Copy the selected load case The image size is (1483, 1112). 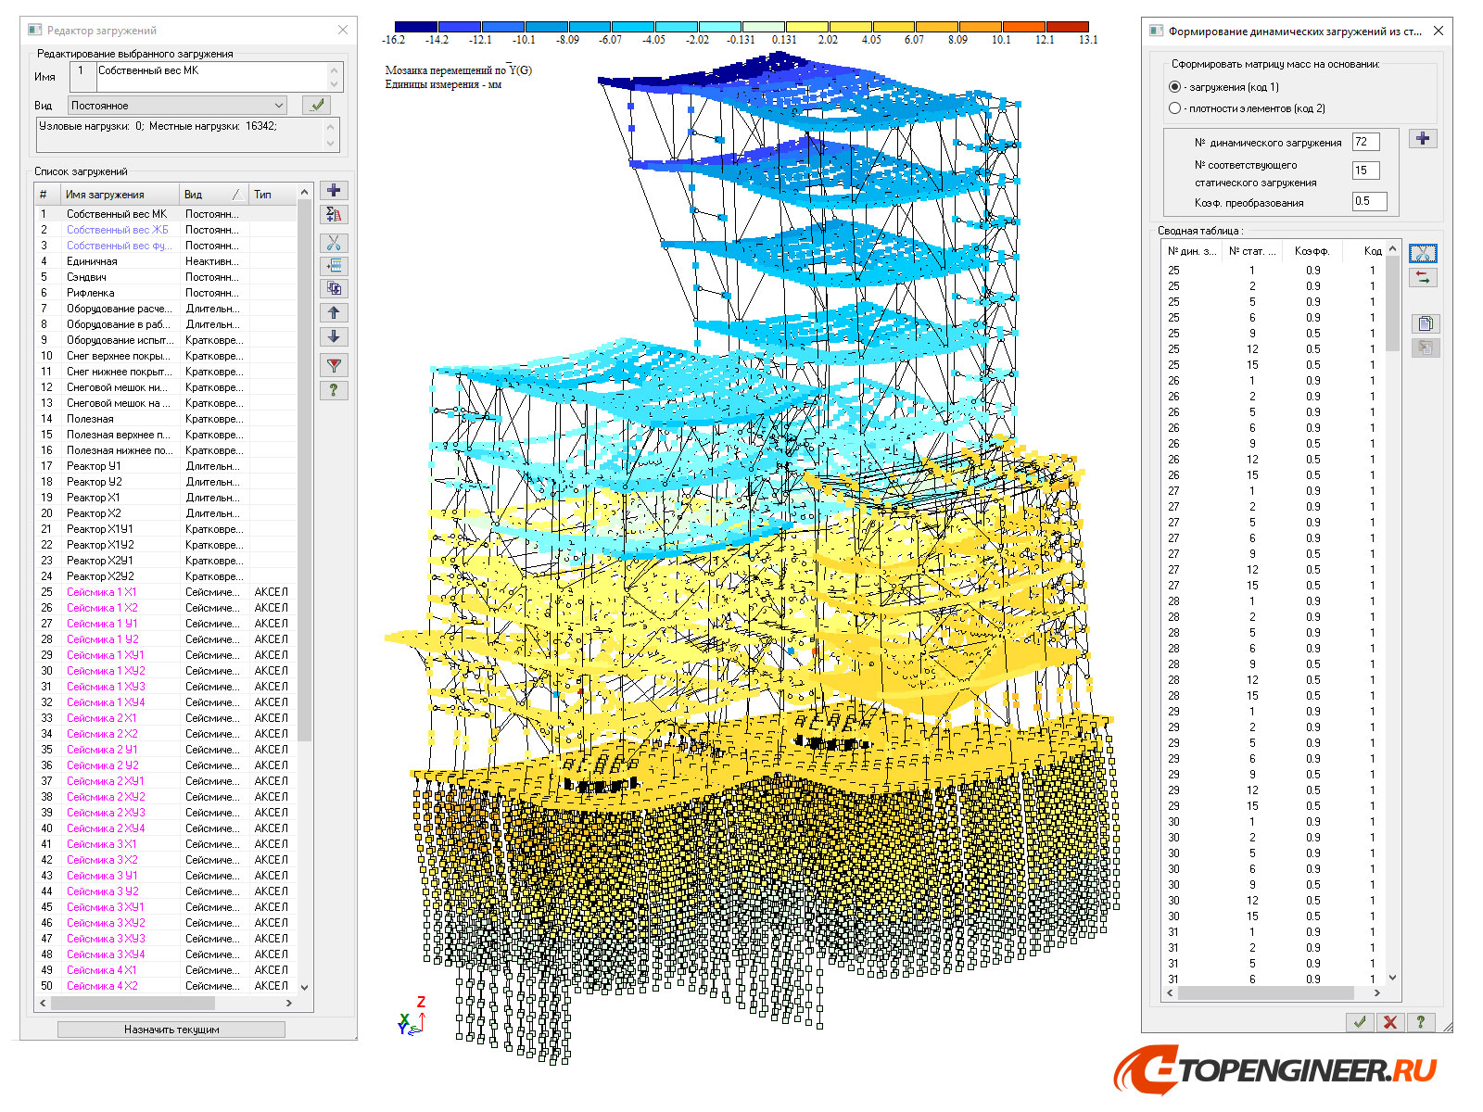333,288
